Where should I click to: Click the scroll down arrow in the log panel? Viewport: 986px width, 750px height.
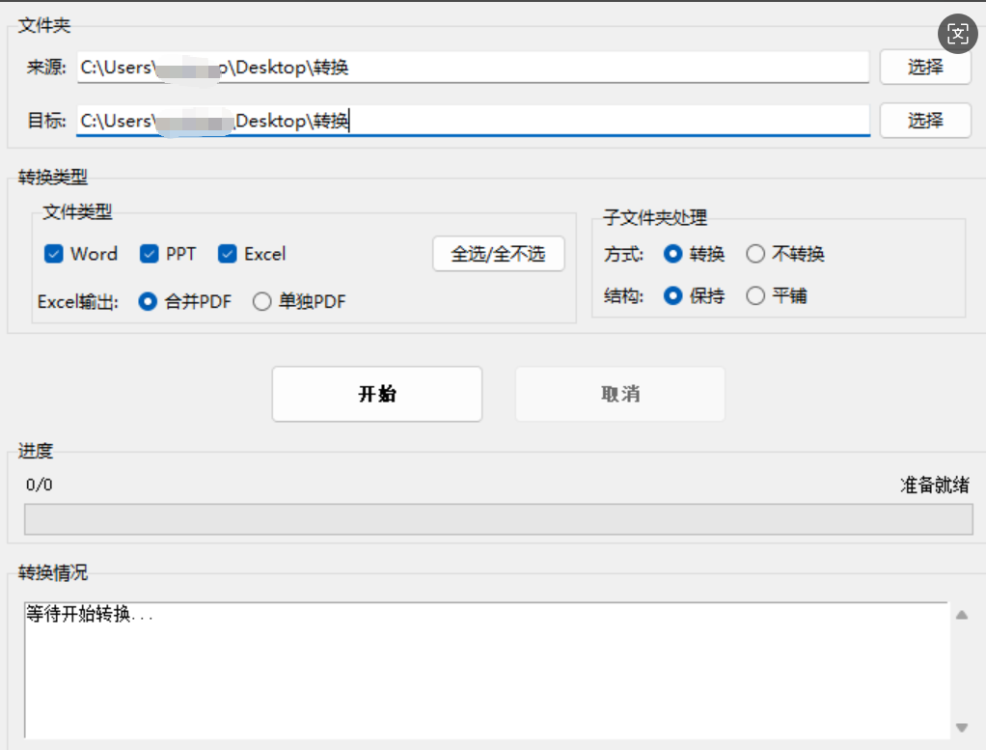tap(961, 727)
